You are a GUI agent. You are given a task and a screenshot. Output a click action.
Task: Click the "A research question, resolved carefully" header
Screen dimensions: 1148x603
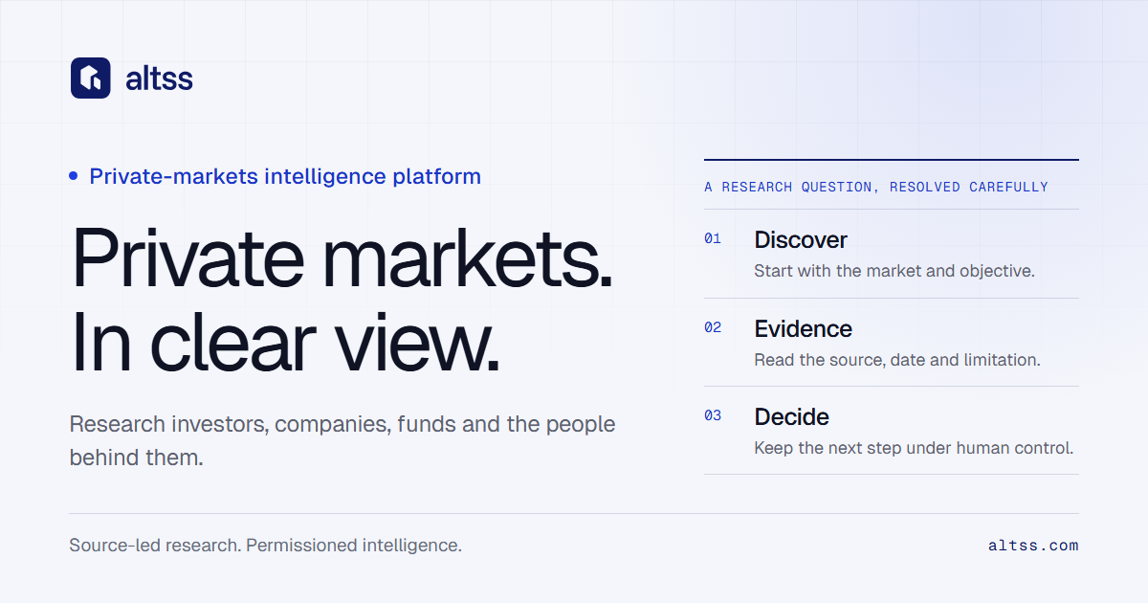pos(876,188)
